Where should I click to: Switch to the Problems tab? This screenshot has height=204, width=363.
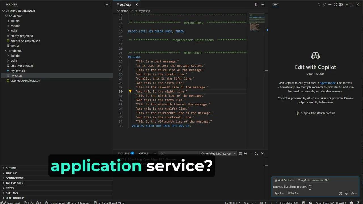(123, 154)
